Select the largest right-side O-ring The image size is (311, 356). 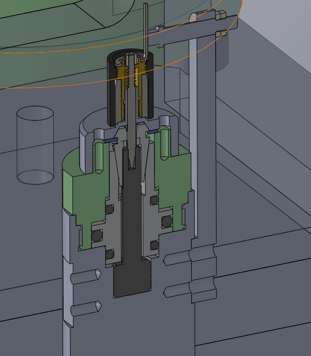(167, 221)
